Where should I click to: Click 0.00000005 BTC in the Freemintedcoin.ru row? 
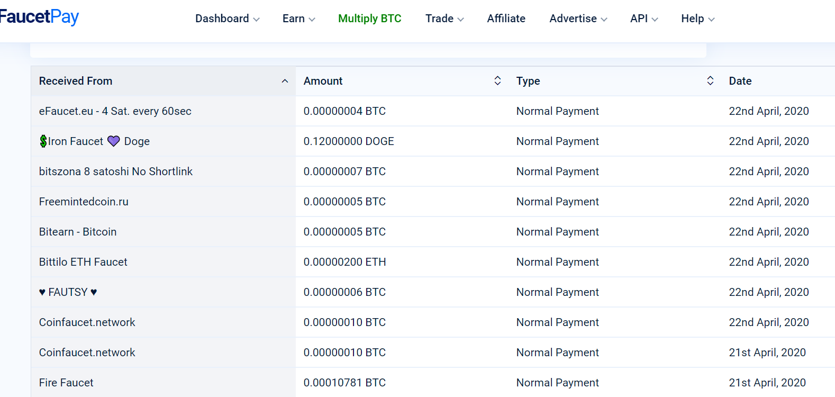(344, 202)
